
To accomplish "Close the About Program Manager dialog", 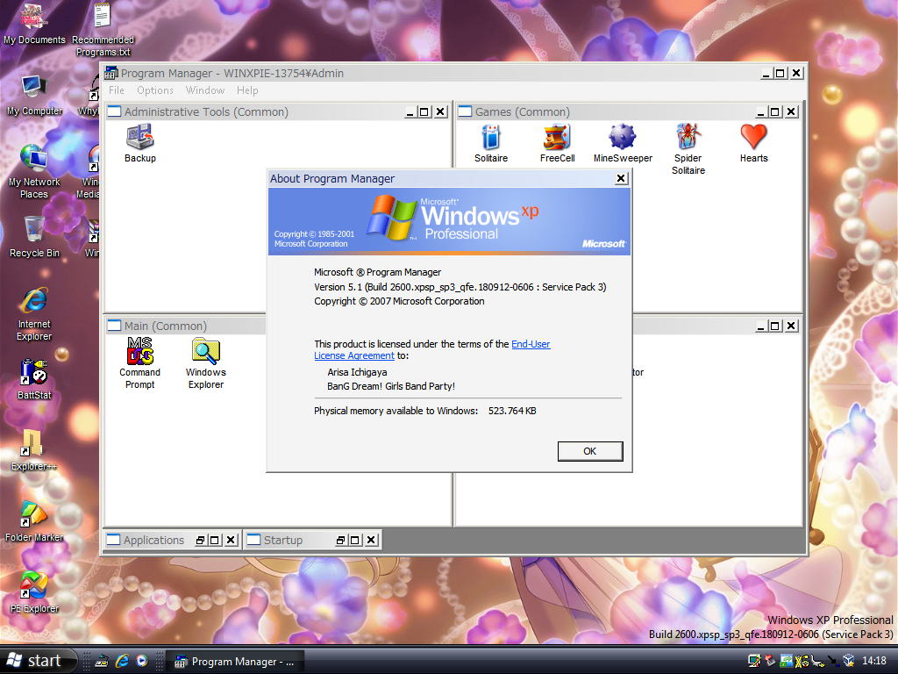I will pyautogui.click(x=621, y=179).
